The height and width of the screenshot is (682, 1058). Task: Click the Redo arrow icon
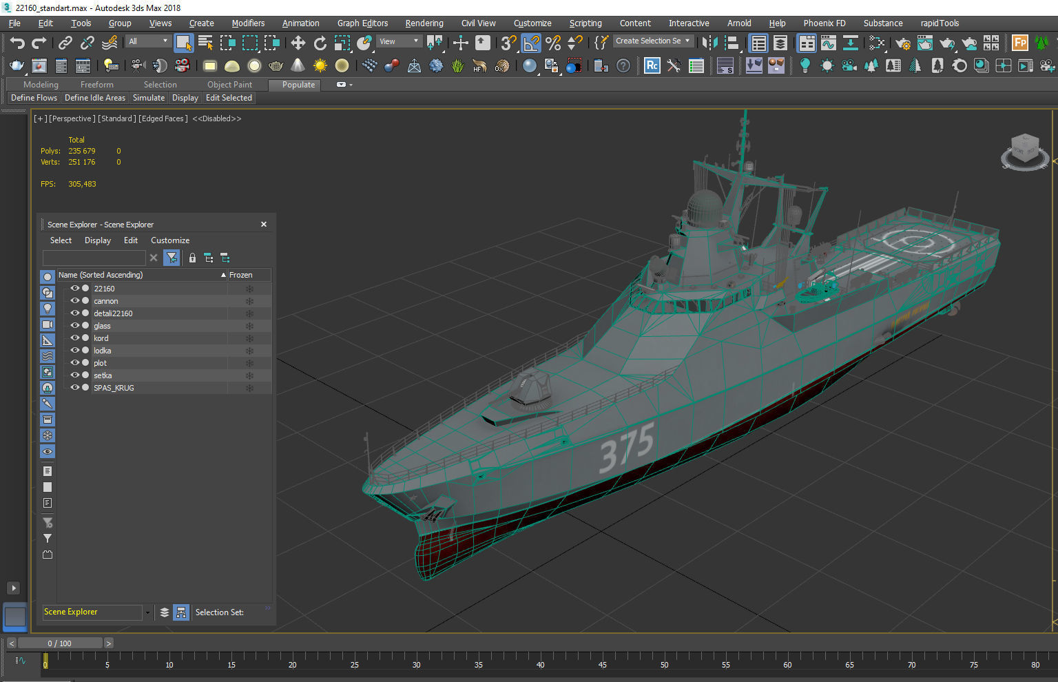pyautogui.click(x=39, y=43)
